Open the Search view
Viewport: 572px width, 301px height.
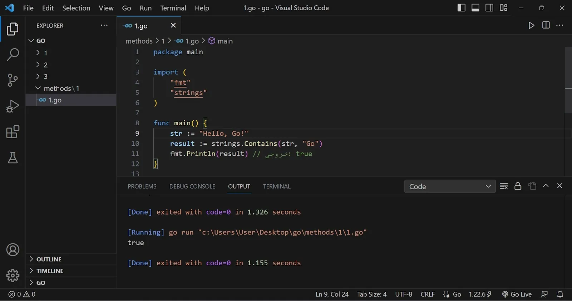coord(13,55)
